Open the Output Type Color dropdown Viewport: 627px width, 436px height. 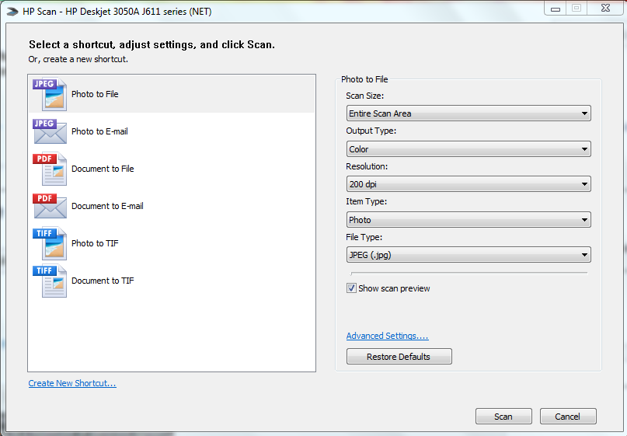[x=469, y=148]
